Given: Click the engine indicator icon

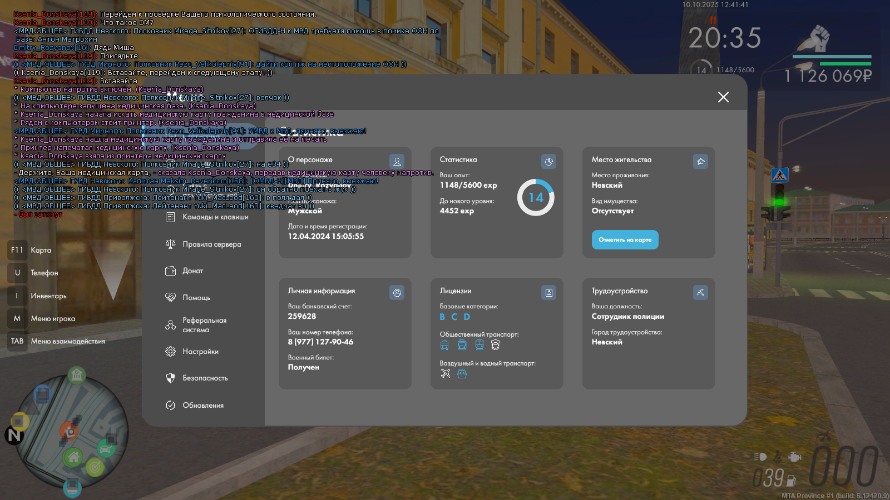Looking at the screenshot, I should click(x=795, y=457).
